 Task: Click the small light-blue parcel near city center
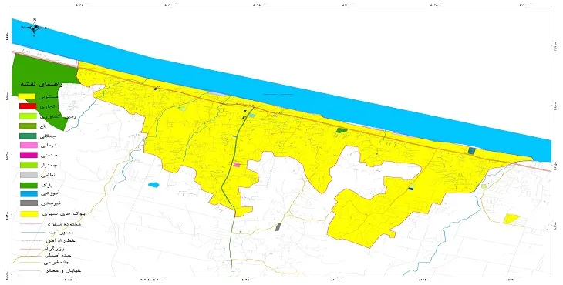(252, 115)
